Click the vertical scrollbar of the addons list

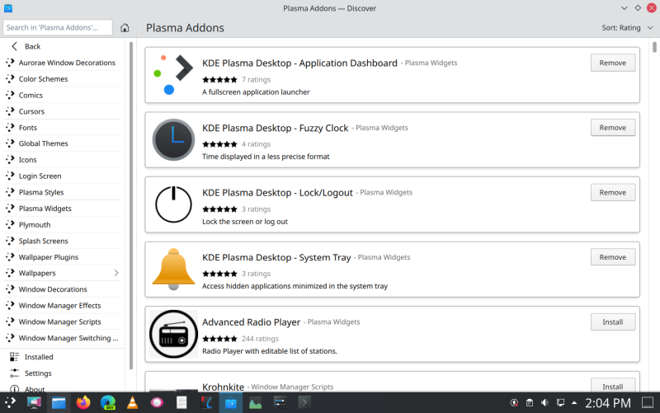[x=654, y=47]
